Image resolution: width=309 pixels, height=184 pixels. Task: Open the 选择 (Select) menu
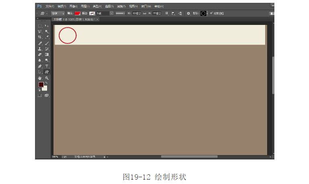coord(109,6)
